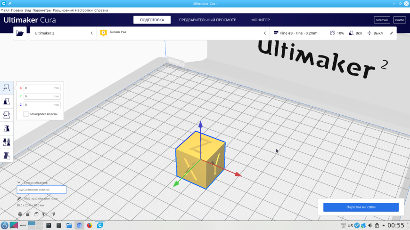Switch to the 'МОНИТОР' stage tab

tap(261, 20)
